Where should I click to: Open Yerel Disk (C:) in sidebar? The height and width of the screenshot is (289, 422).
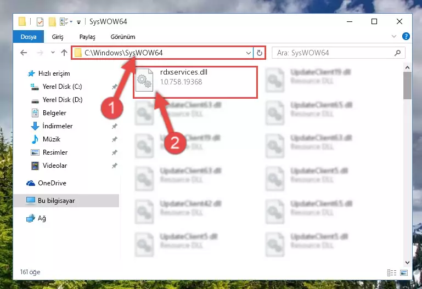(x=57, y=87)
